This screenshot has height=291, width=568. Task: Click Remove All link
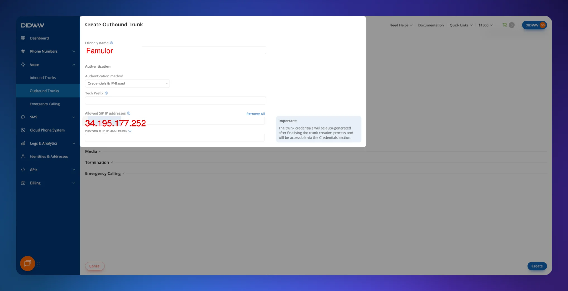(255, 114)
